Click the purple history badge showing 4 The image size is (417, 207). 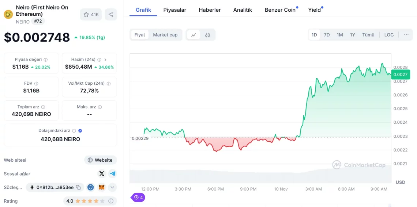pos(138,198)
